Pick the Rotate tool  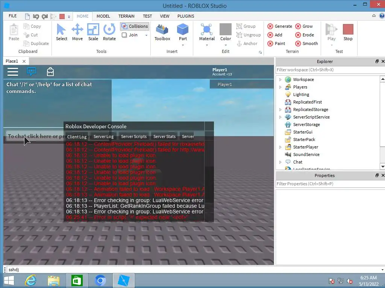point(109,32)
